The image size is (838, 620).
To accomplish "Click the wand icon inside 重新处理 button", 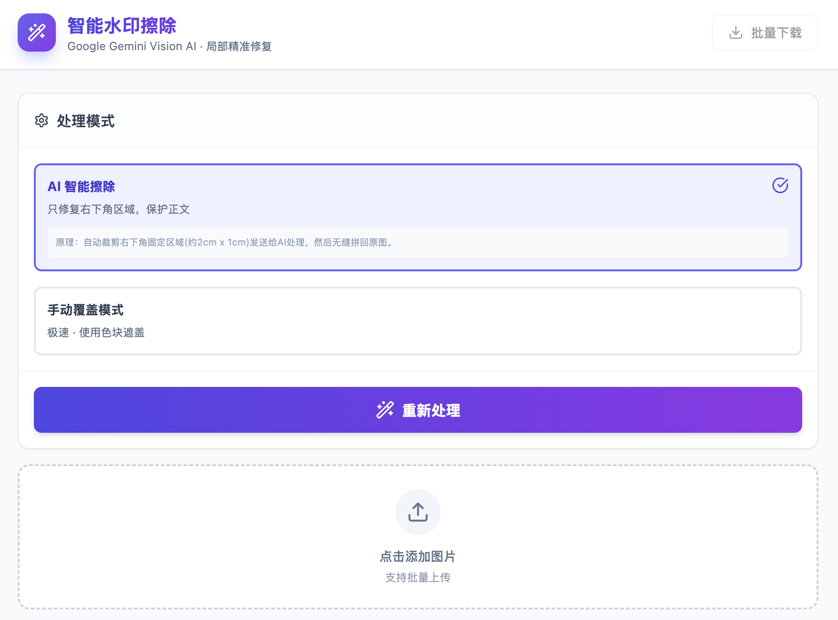I will pyautogui.click(x=385, y=410).
